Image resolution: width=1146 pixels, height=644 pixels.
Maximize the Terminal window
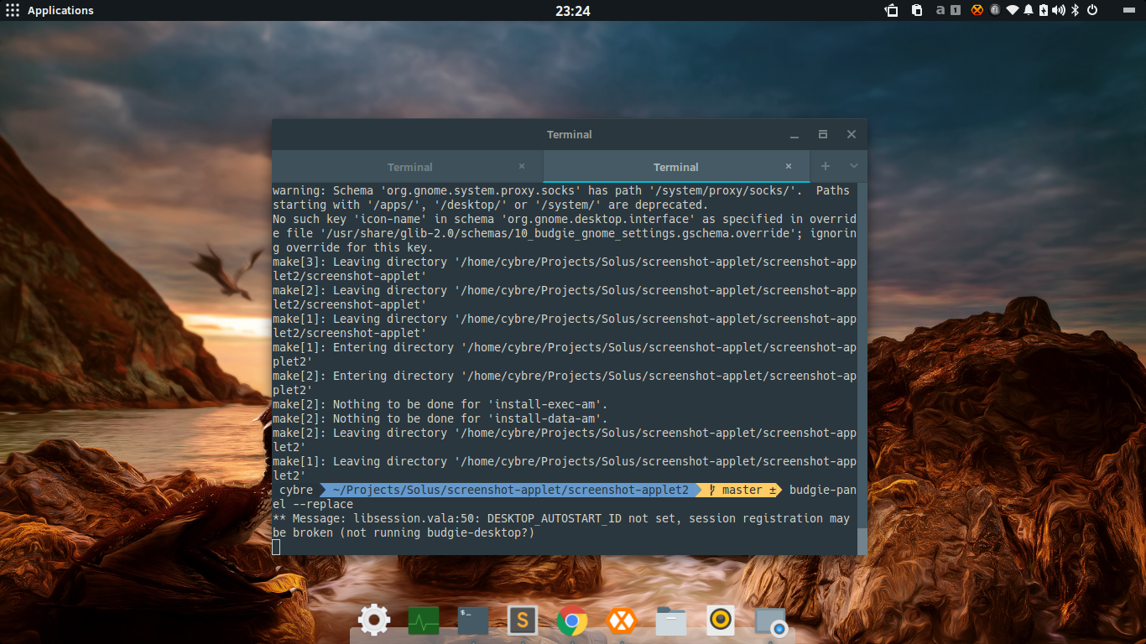coord(823,134)
